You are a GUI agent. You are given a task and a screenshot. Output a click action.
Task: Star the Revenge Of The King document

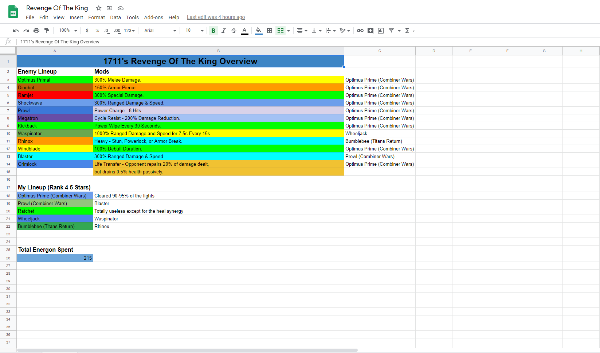coord(99,8)
